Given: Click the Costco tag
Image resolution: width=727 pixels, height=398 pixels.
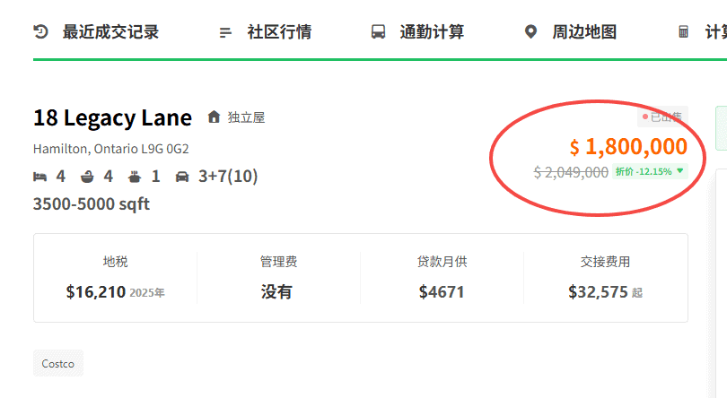Looking at the screenshot, I should click(58, 364).
